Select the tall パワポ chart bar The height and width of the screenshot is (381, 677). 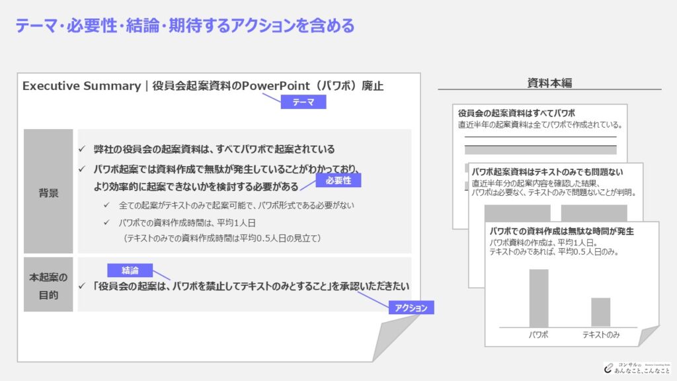539,298
